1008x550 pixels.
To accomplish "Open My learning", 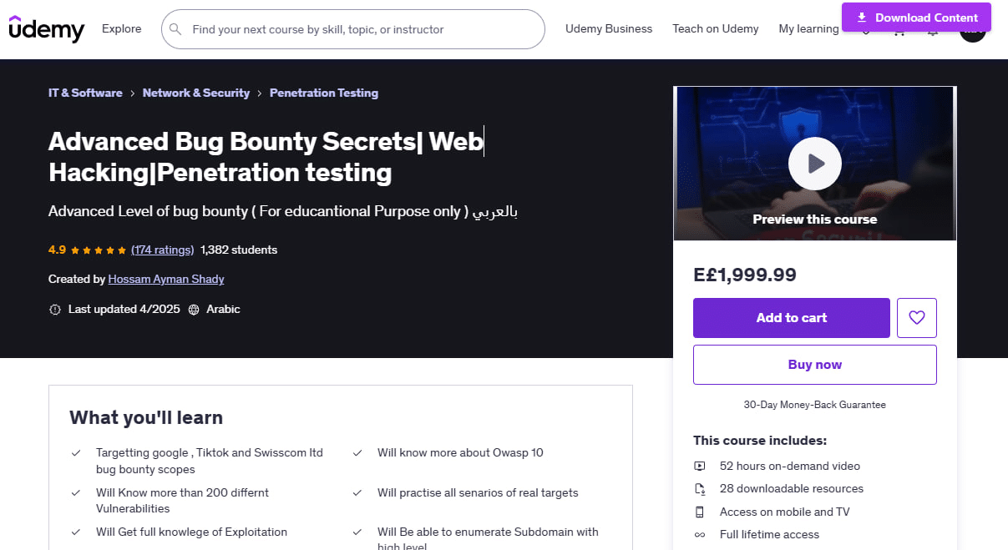I will 808,28.
